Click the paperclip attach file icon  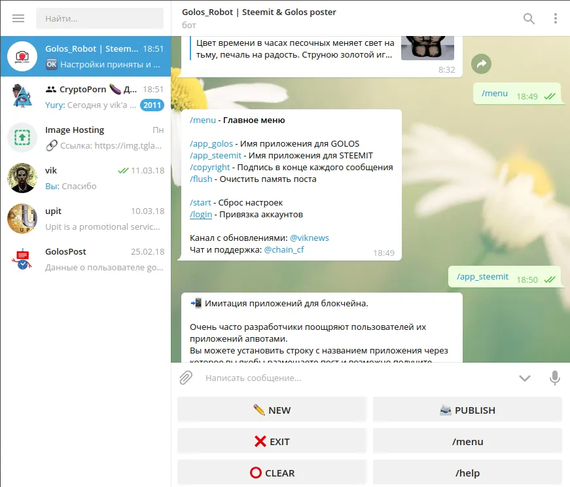click(186, 378)
